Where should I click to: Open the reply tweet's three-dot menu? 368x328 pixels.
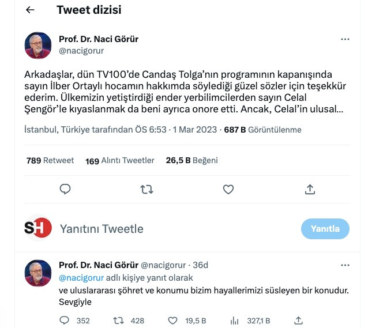[x=345, y=265]
